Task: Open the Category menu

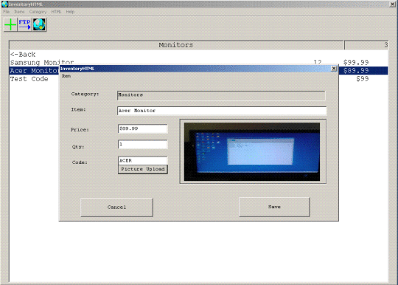Action: pos(38,12)
